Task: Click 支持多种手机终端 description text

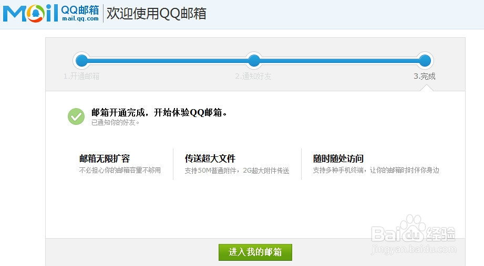Action: [x=376, y=170]
